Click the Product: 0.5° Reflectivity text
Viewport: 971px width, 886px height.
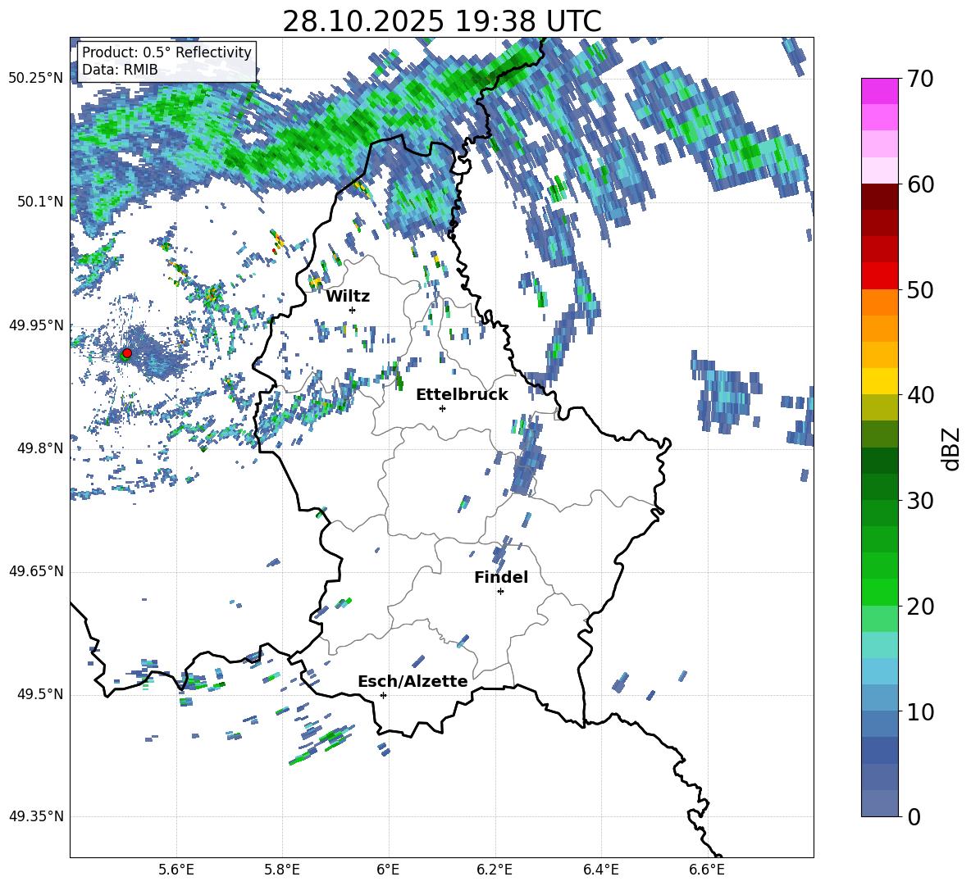click(x=166, y=52)
